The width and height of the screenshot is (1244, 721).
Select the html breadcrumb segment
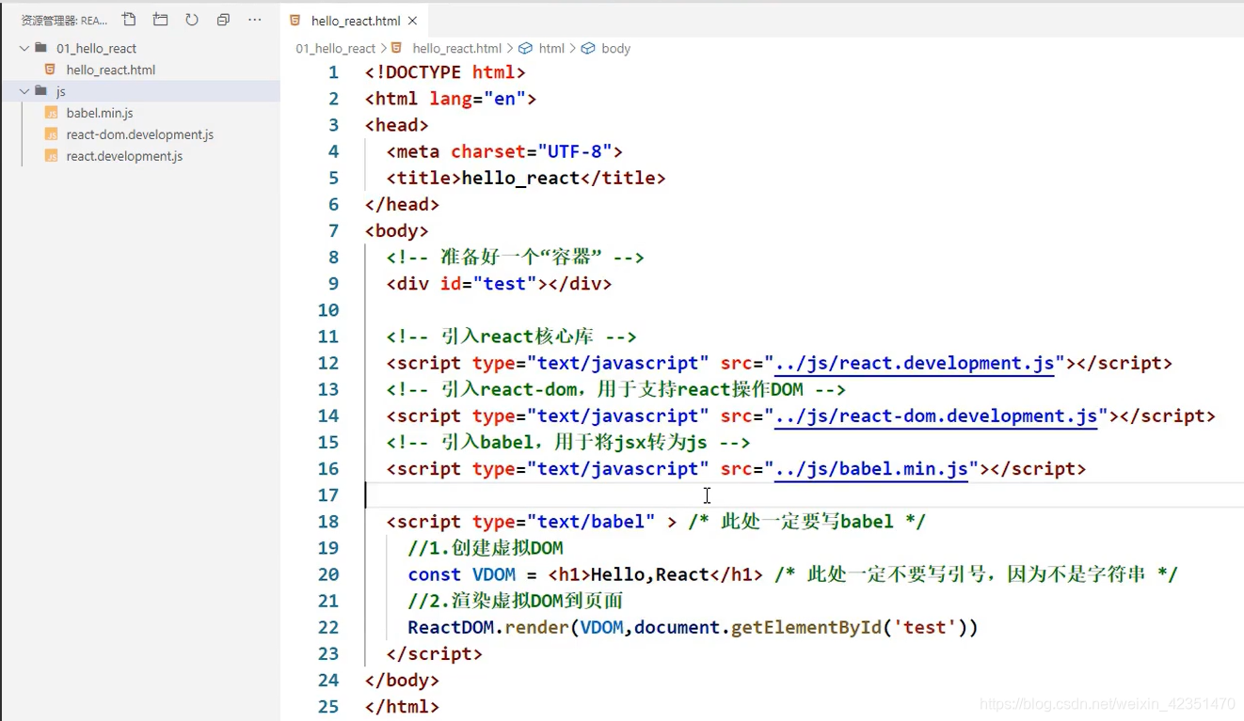(x=552, y=48)
